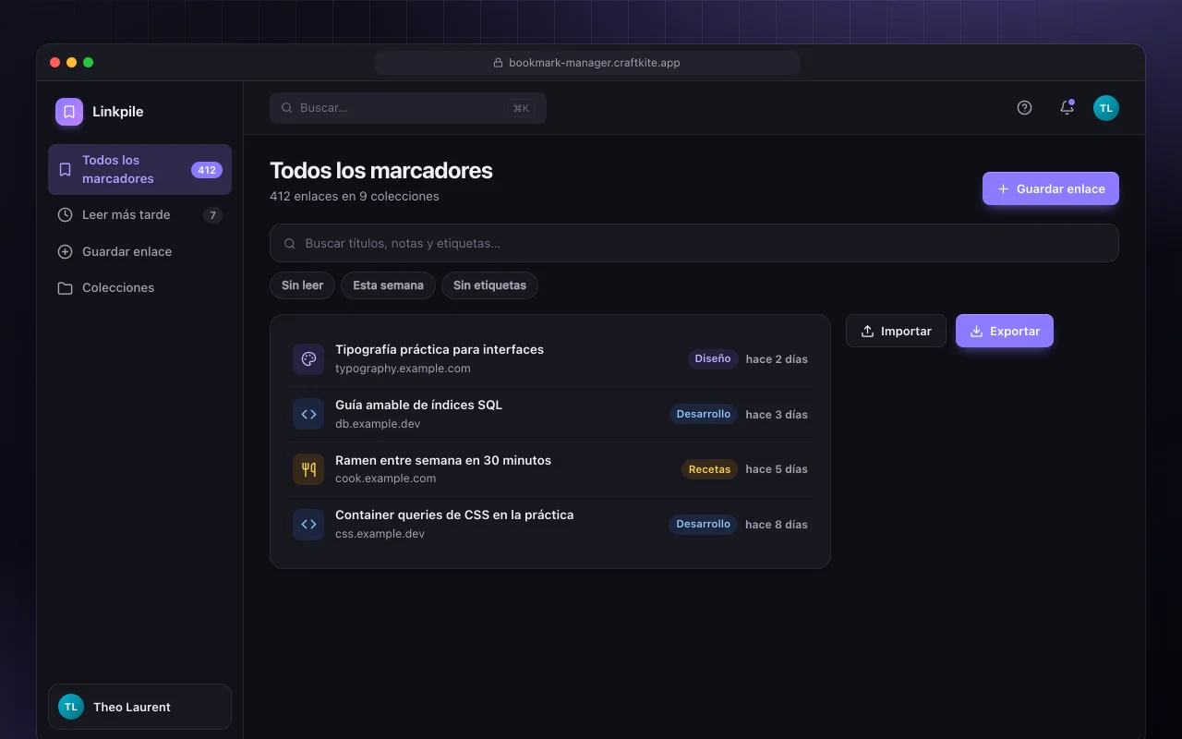This screenshot has height=739, width=1182.
Task: Click the magnifier icon in the top Buscar field
Action: pyautogui.click(x=287, y=108)
